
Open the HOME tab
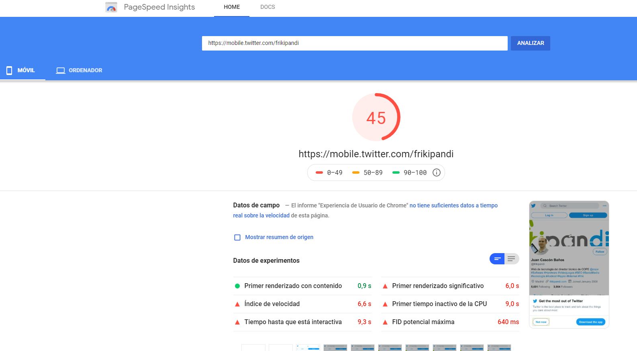232,7
